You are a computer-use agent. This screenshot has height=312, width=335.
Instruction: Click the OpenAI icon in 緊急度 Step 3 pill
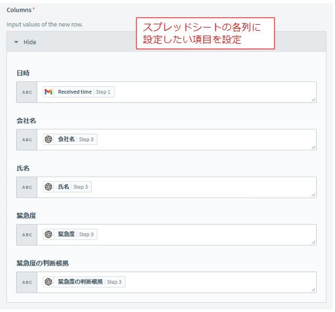[49, 234]
